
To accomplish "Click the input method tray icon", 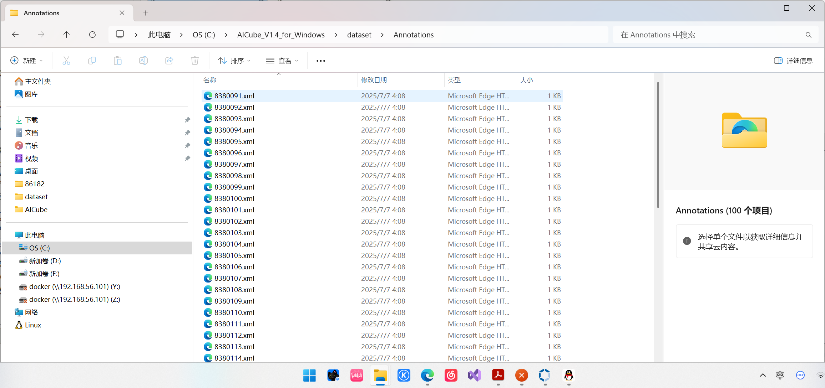I will point(780,375).
